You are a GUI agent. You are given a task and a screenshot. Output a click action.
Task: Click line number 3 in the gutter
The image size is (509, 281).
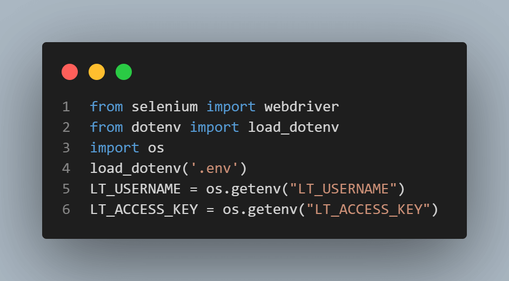(66, 148)
